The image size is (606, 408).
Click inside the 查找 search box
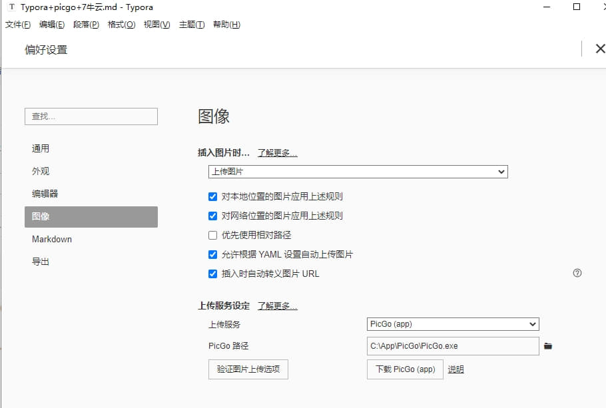[91, 116]
